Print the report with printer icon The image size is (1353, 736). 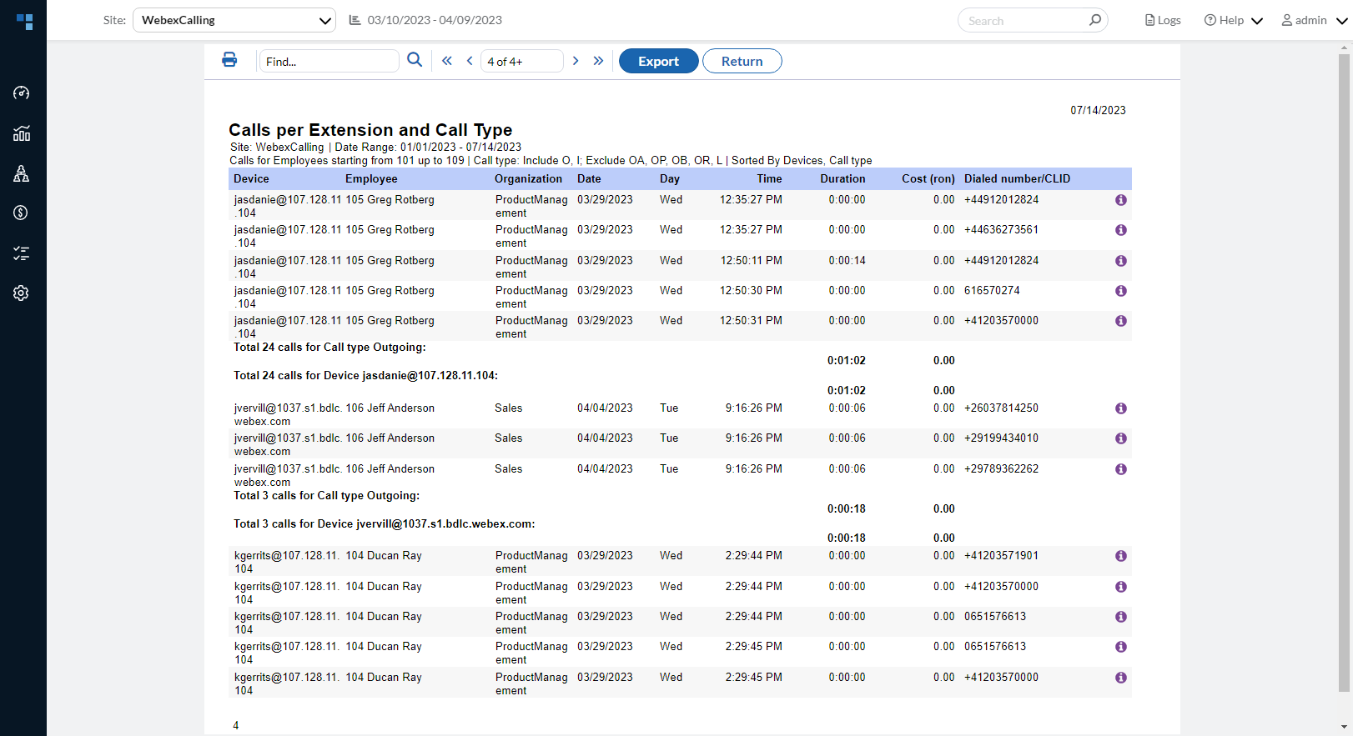pyautogui.click(x=229, y=60)
